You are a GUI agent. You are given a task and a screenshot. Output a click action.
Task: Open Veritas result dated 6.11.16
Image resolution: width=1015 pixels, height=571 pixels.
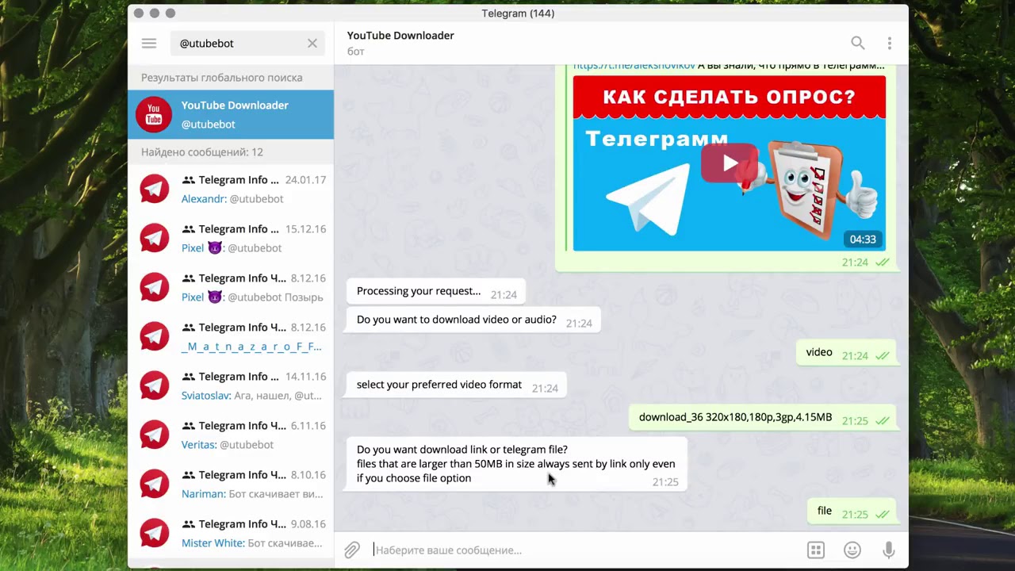click(231, 435)
